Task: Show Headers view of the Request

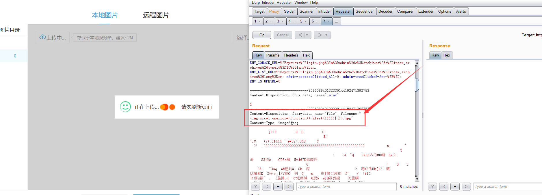Action: pos(291,55)
